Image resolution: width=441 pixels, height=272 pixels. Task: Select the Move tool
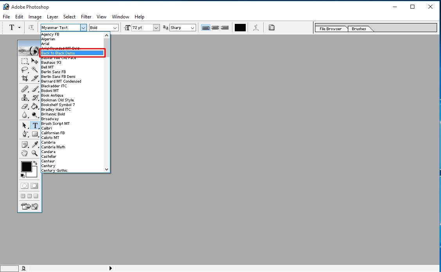[34, 61]
